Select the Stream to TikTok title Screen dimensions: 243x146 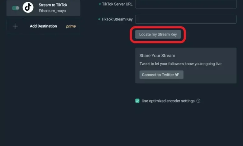[x=53, y=5]
